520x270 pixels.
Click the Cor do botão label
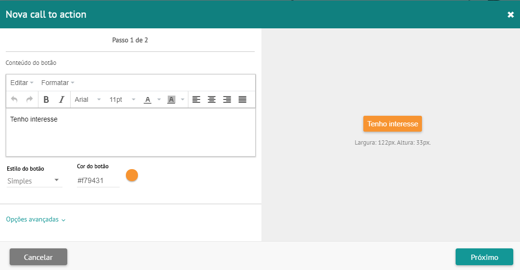[93, 166]
